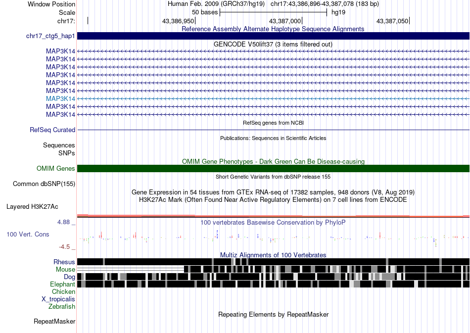Click the light blue MAP3K14 transcript label
Screen dimensions: 470x333
(x=60, y=98)
